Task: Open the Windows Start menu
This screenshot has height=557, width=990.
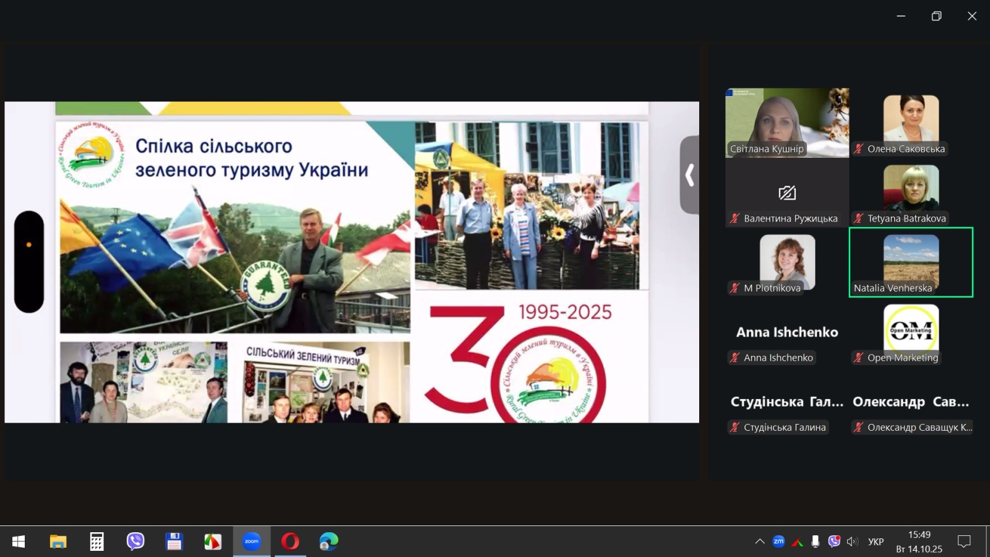Action: [x=19, y=542]
